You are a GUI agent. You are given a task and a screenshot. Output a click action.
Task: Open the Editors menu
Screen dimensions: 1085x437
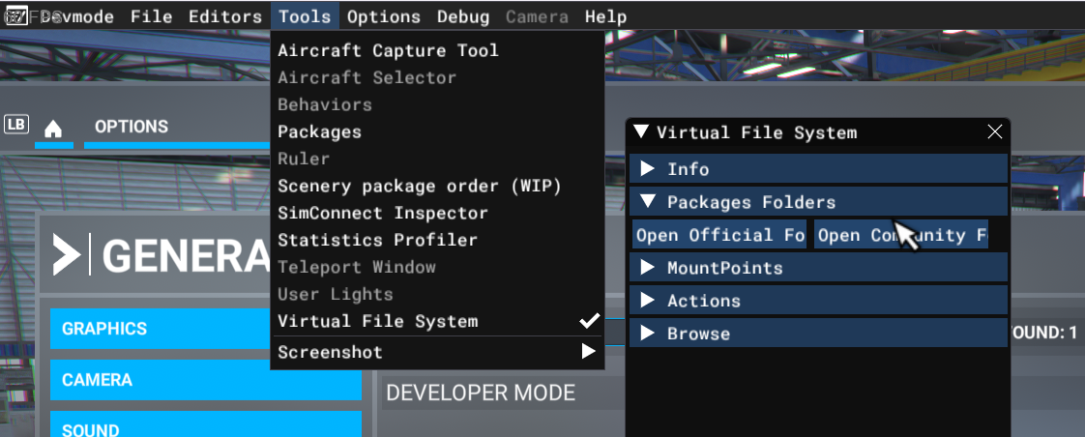point(224,16)
